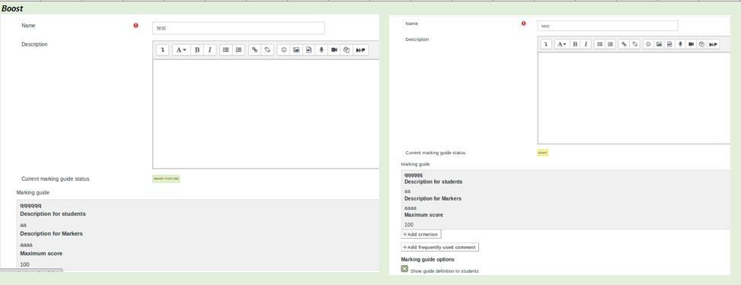Click criterion name qqqqqq in left form
The height and width of the screenshot is (285, 741).
[30, 205]
